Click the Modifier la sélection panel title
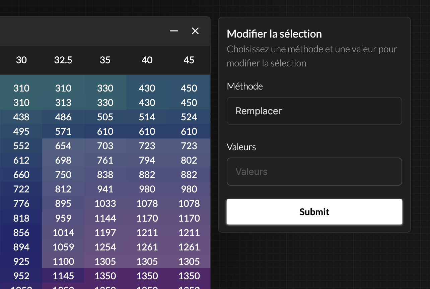The width and height of the screenshot is (430, 289). (x=274, y=34)
